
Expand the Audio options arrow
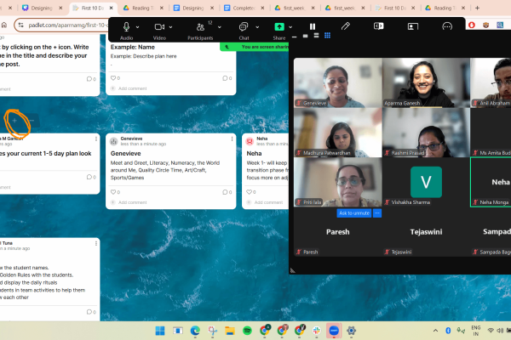[x=140, y=26]
